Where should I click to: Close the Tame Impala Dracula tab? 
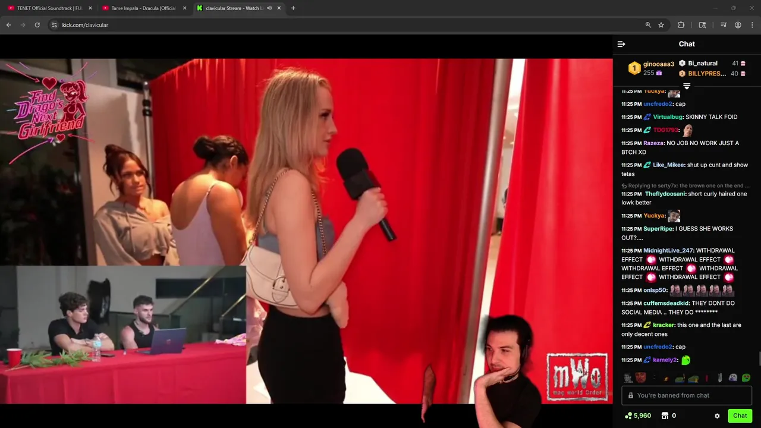[184, 8]
